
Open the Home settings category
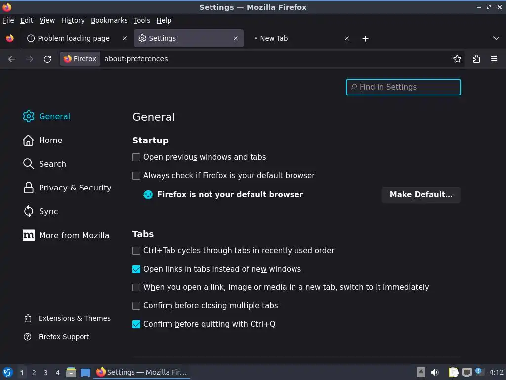(x=42, y=140)
